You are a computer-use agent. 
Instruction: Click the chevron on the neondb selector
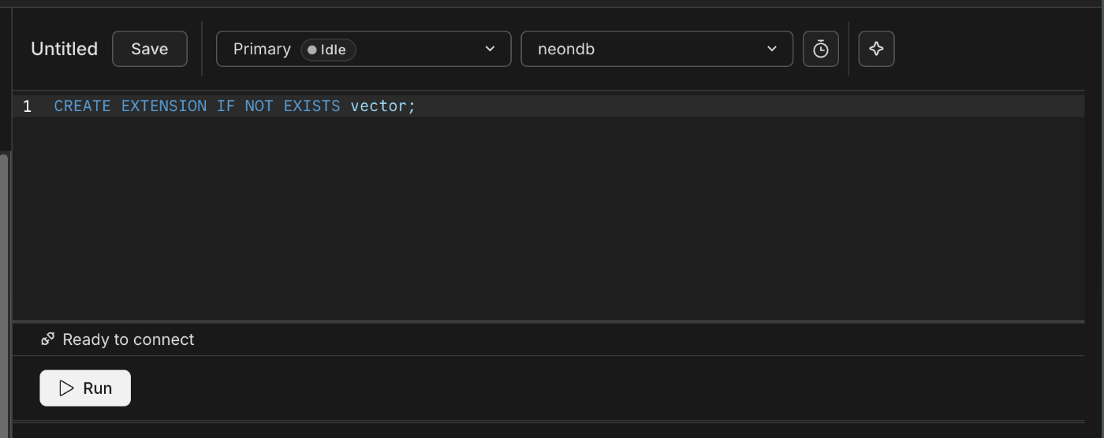(x=772, y=49)
